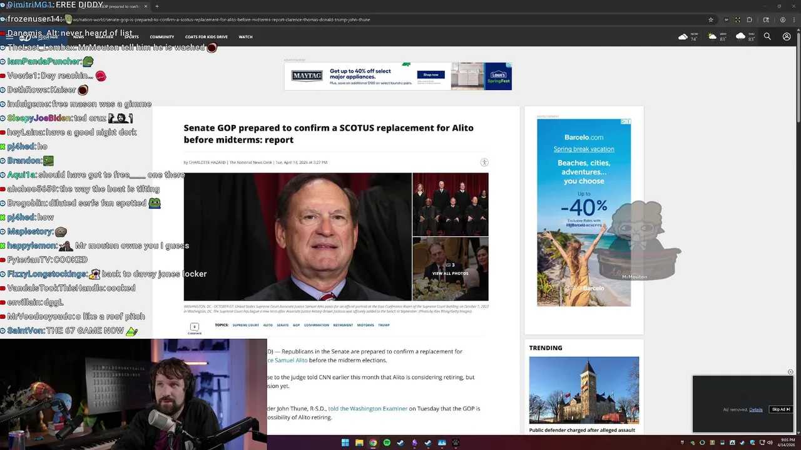
Task: Open the Details link in ad notice
Action: (756, 409)
